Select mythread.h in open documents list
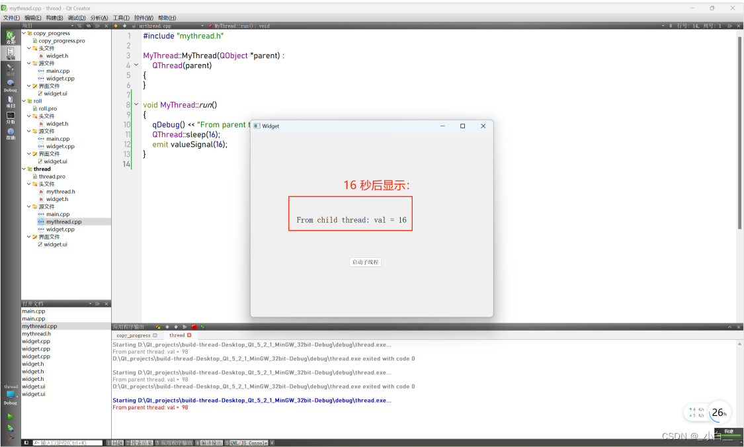This screenshot has width=744, height=447. pyautogui.click(x=36, y=333)
